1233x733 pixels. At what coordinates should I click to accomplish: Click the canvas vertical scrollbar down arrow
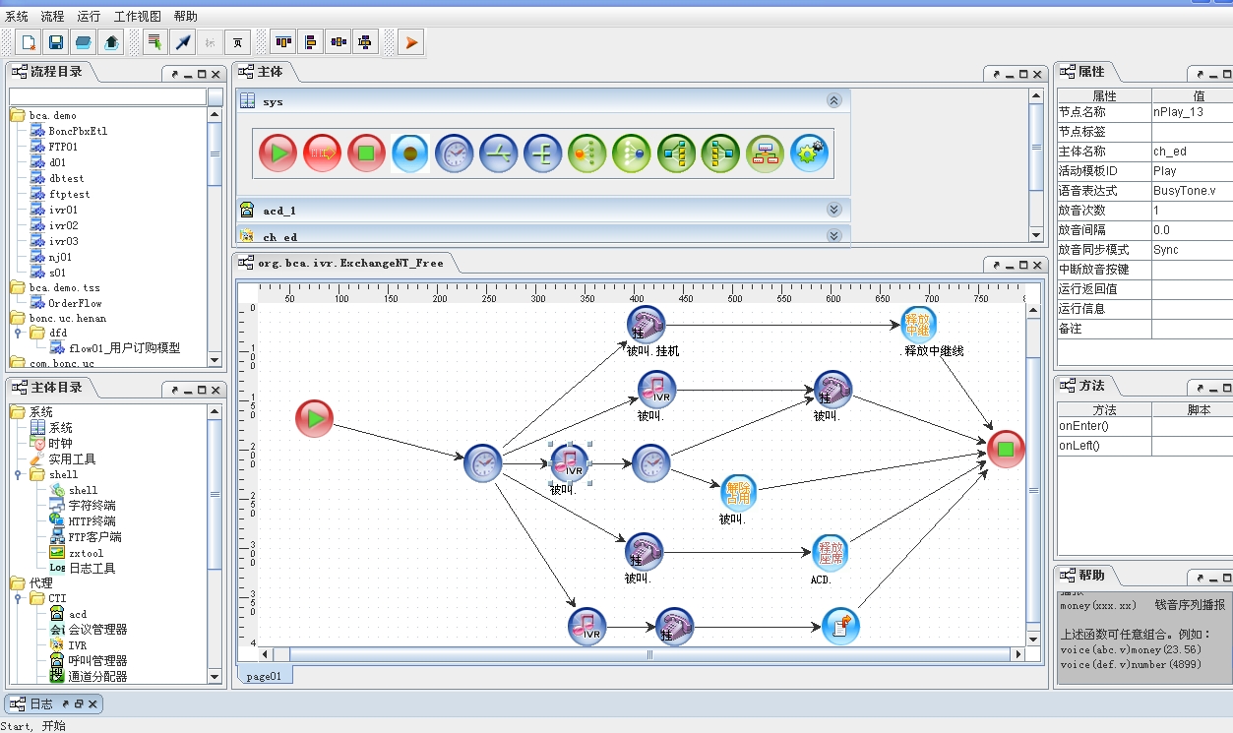tap(1032, 641)
